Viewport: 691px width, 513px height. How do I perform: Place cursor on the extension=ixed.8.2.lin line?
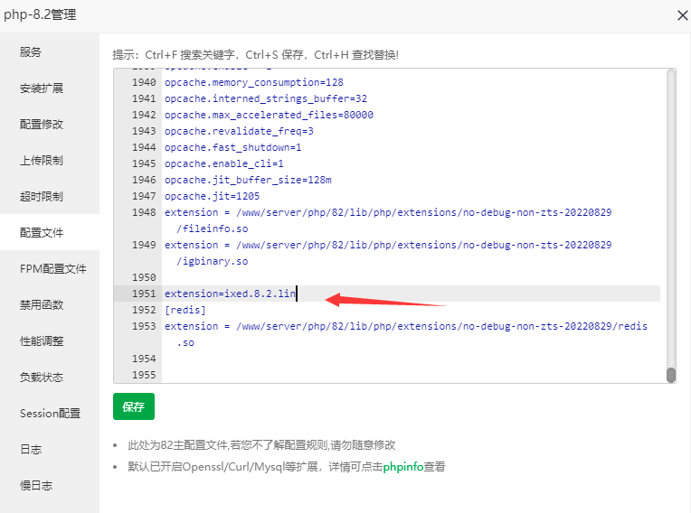pyautogui.click(x=230, y=294)
